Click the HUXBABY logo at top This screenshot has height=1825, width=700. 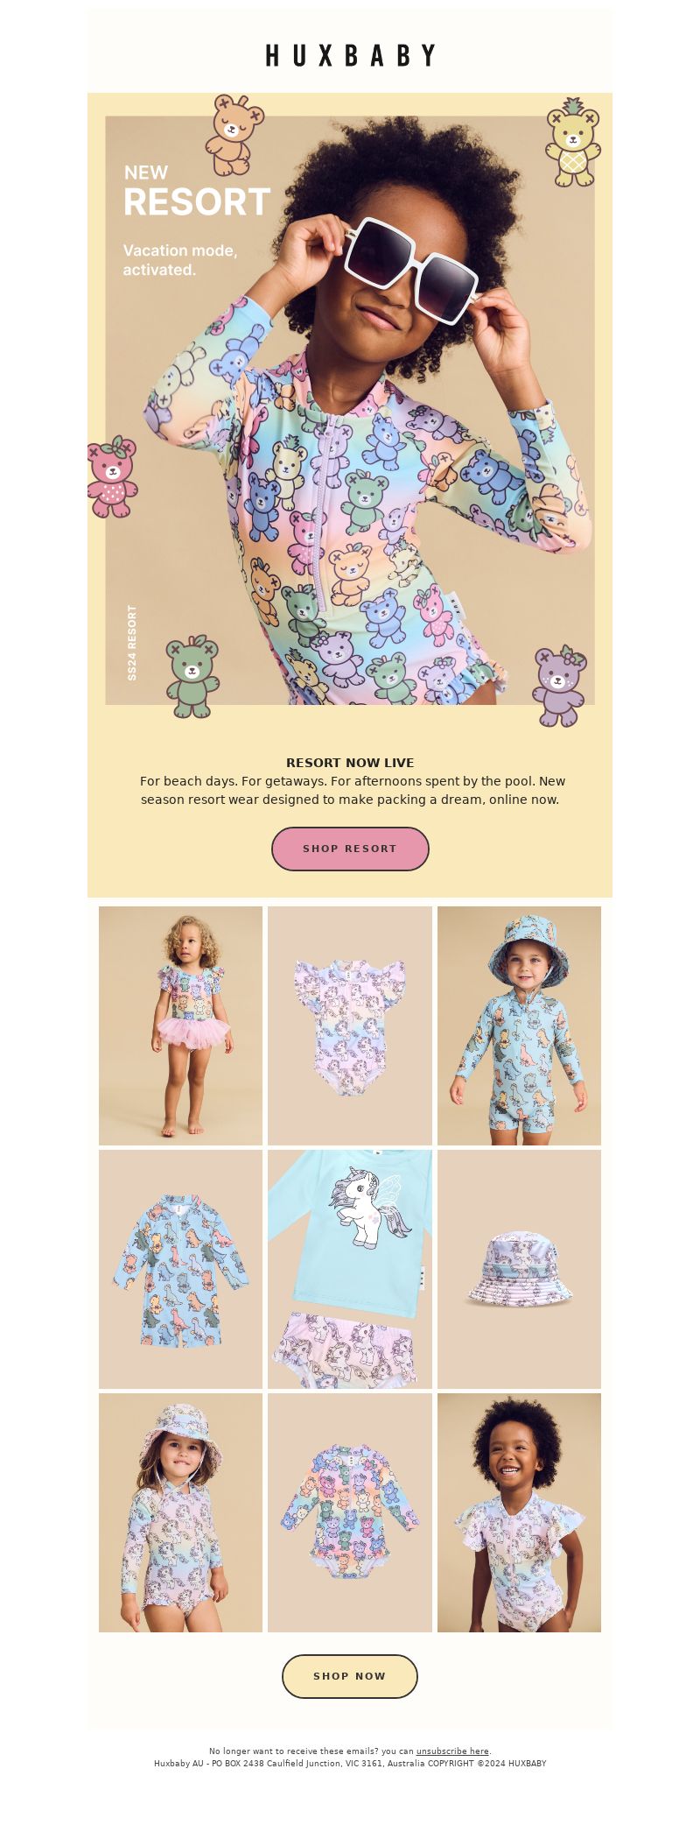[x=350, y=56]
